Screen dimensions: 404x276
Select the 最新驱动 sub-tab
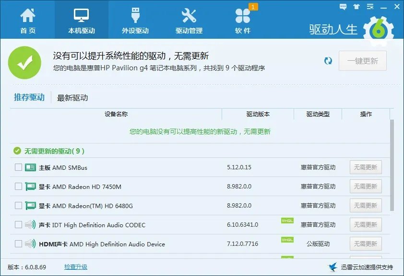(x=72, y=98)
